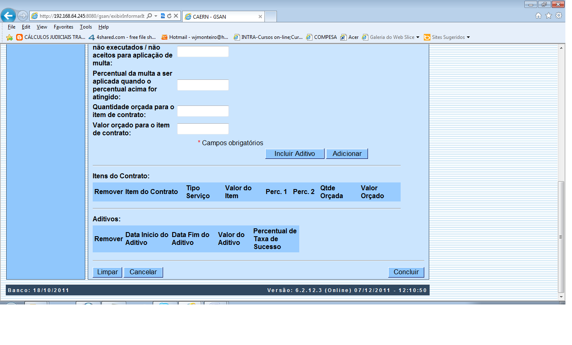
Task: Click the Cancelar button
Action: (x=143, y=272)
